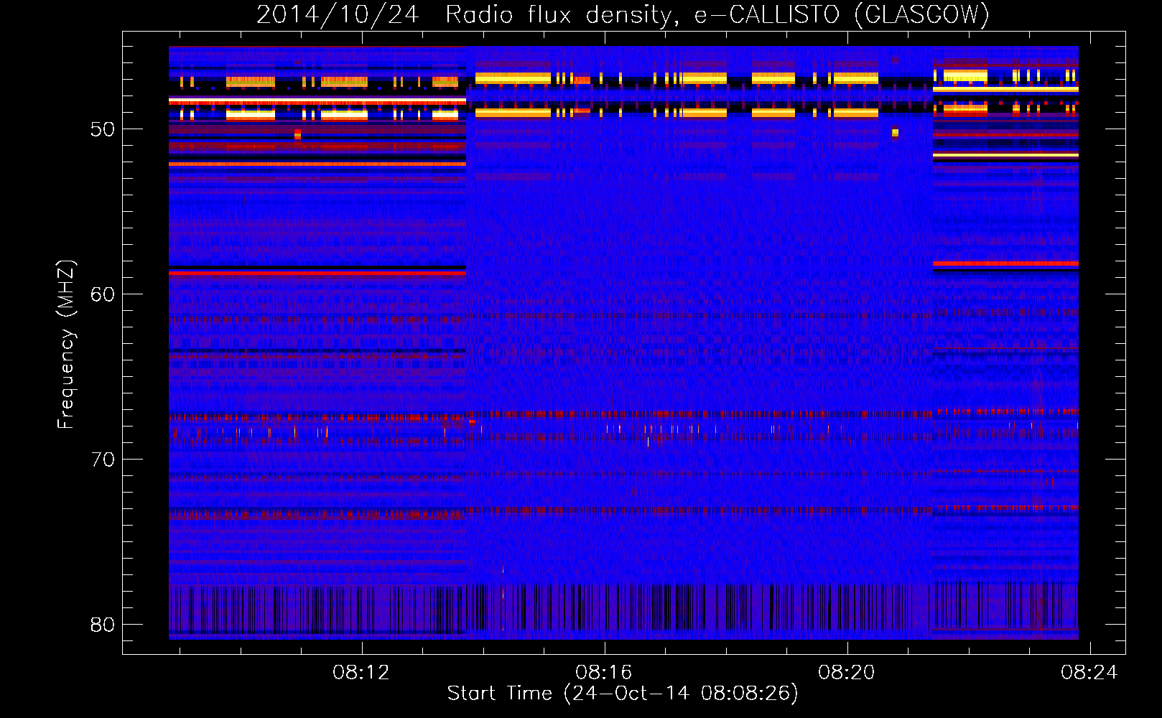Screen dimensions: 1162x718
Task: Click the 08:24 time tick label
Action: 1089,673
